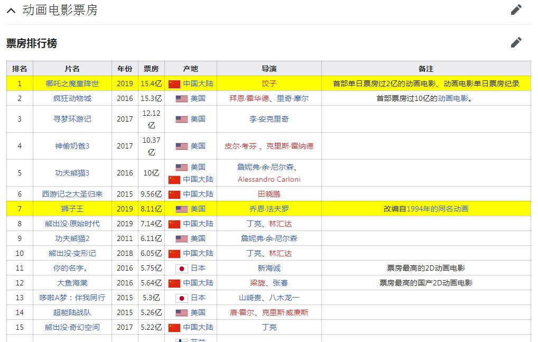
Task: Click the US flag in the 狮子王 row
Action: click(x=181, y=209)
